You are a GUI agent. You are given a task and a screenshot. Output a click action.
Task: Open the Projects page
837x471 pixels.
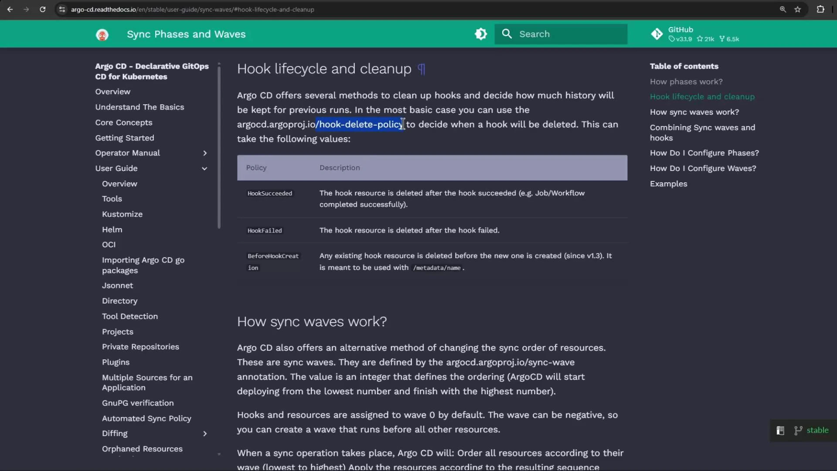tap(117, 332)
